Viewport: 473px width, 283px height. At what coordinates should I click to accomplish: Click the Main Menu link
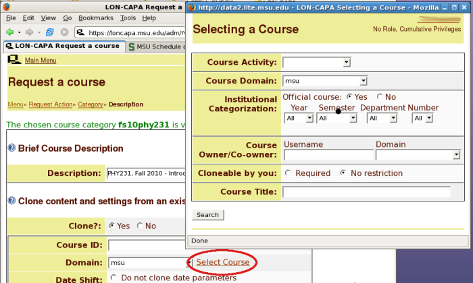click(41, 60)
